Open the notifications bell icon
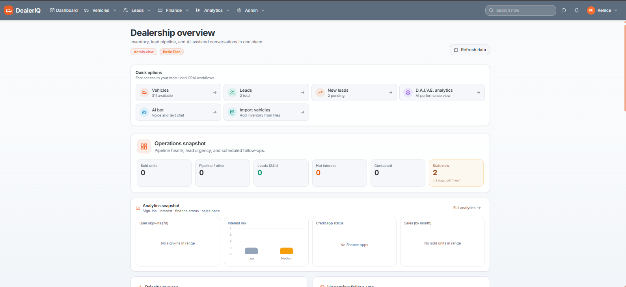Viewport: 626px width, 287px height. (577, 10)
